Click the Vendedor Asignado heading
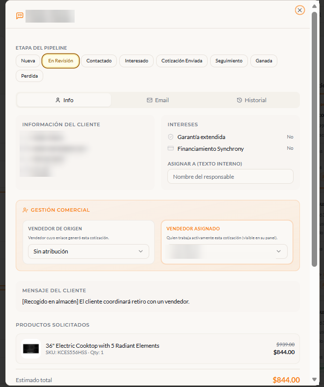Image resolution: width=324 pixels, height=387 pixels. coord(193,229)
